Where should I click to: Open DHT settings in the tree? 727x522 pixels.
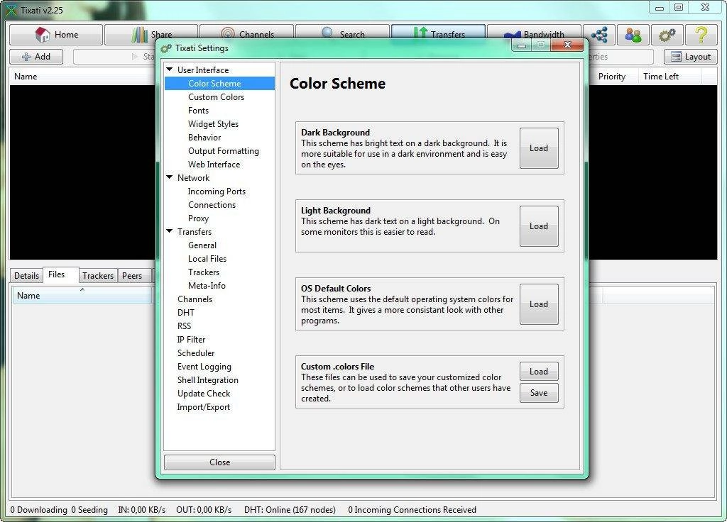click(186, 313)
